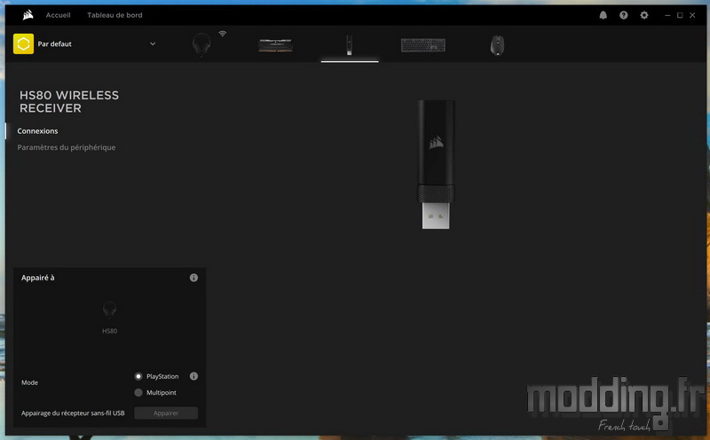Select the RAM memory module device
Viewport: 710px width, 440px height.
coord(275,45)
